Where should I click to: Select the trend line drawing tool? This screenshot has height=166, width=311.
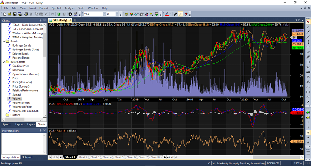tap(175, 14)
